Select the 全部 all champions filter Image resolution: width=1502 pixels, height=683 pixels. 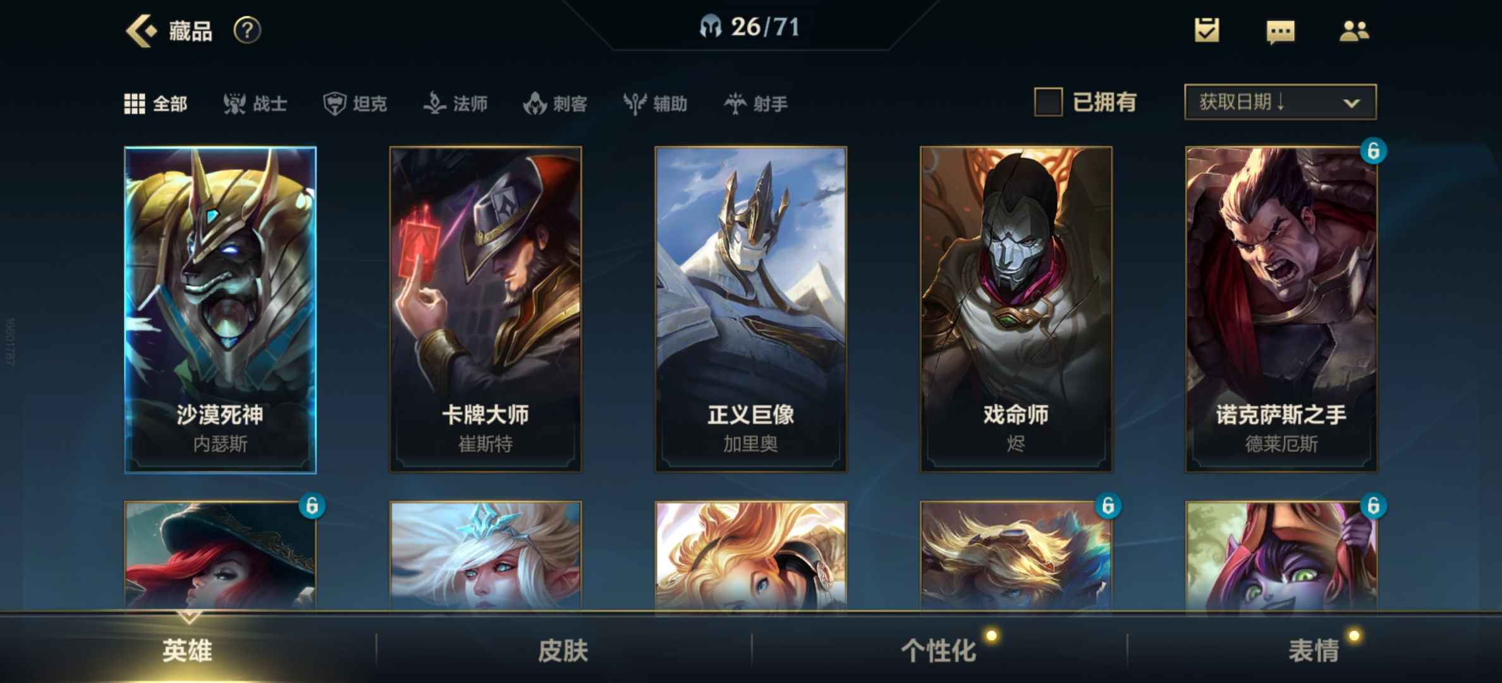156,103
